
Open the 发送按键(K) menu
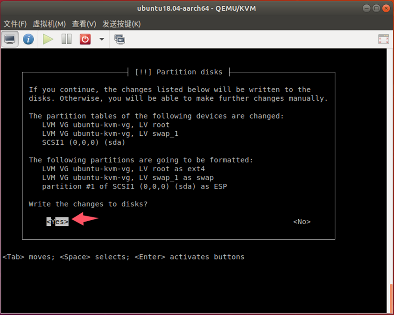coord(121,24)
